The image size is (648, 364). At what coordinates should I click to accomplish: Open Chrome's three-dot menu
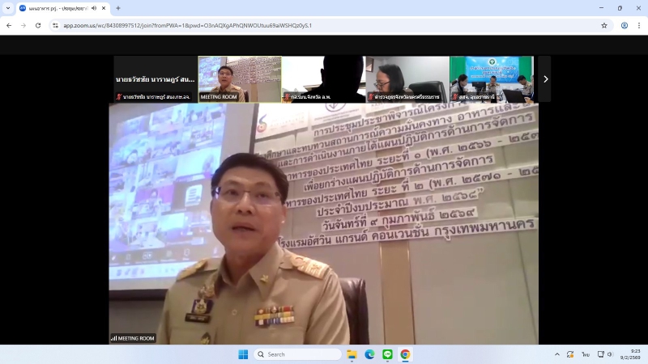click(639, 25)
